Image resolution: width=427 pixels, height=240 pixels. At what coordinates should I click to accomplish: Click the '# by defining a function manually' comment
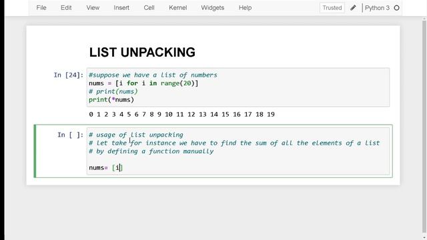[151, 151]
